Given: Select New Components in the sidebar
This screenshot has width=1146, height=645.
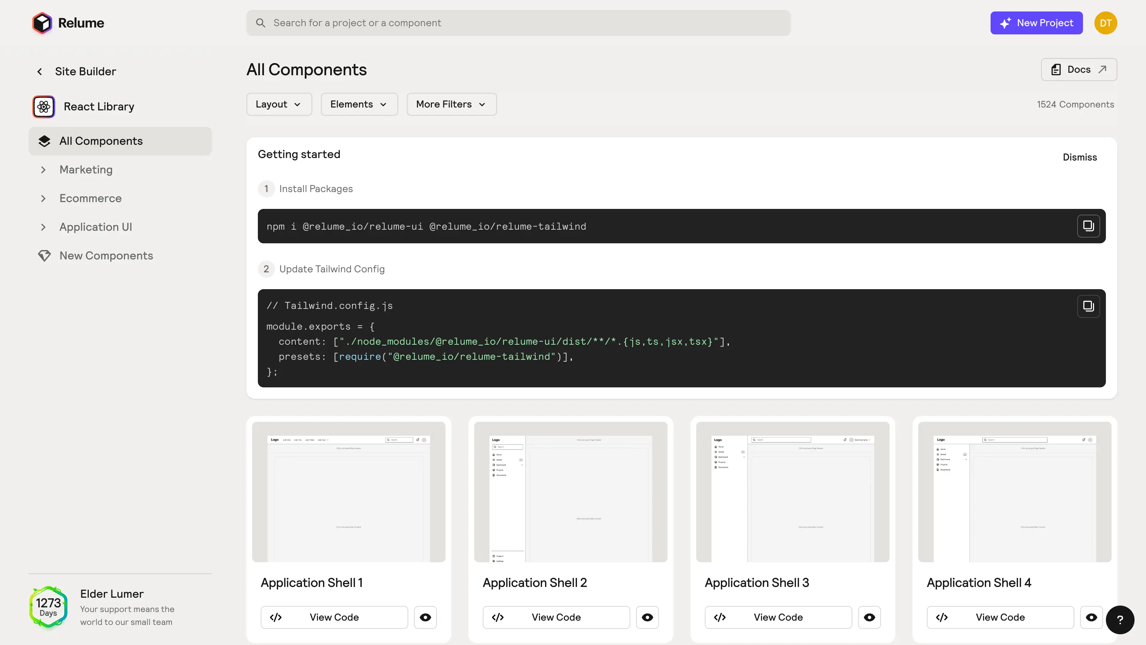Looking at the screenshot, I should tap(120, 255).
